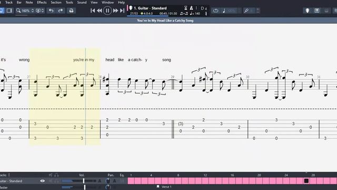The width and height of the screenshot is (337, 190).
Task: Print the score
Action: click(x=71, y=11)
